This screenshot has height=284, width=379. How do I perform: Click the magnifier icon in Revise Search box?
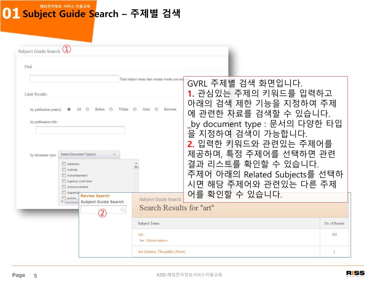coord(123,210)
